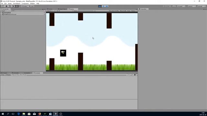
Task: Select the DontDestroyOnLoad row in Hierarchy
Action: click(x=23, y=14)
